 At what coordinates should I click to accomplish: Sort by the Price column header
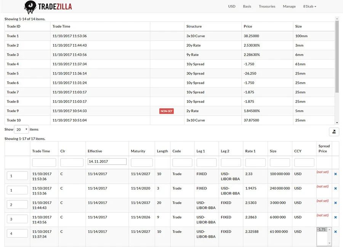pos(247,26)
